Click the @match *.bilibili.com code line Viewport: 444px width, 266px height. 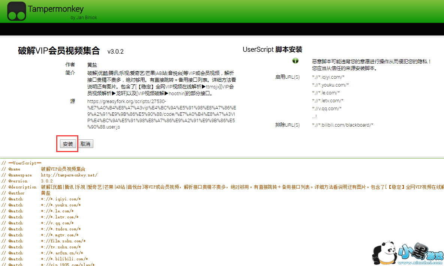[x=45, y=259]
